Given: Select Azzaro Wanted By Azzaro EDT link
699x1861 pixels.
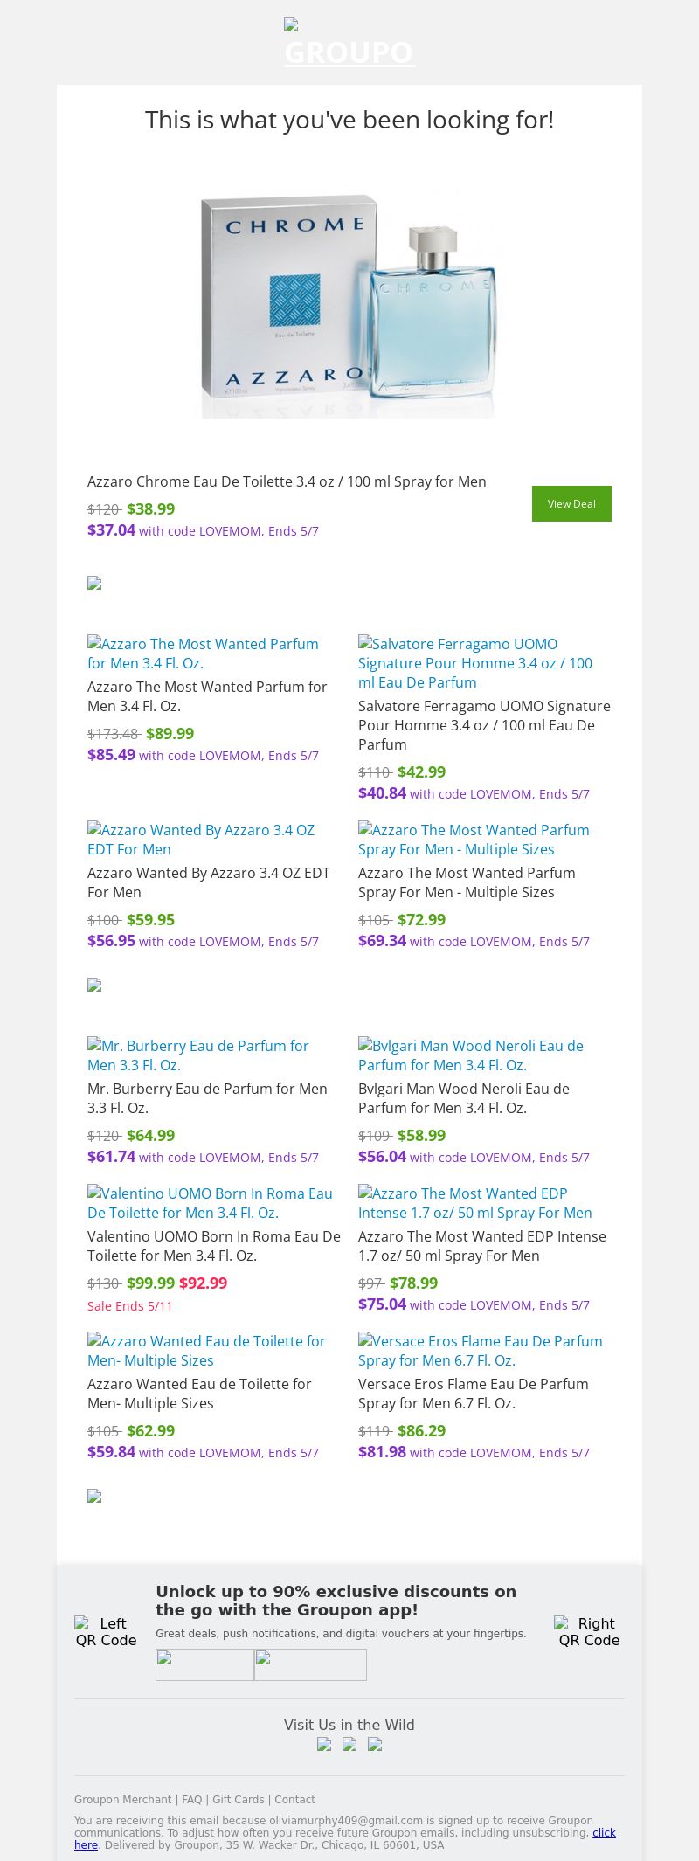Looking at the screenshot, I should coord(201,840).
